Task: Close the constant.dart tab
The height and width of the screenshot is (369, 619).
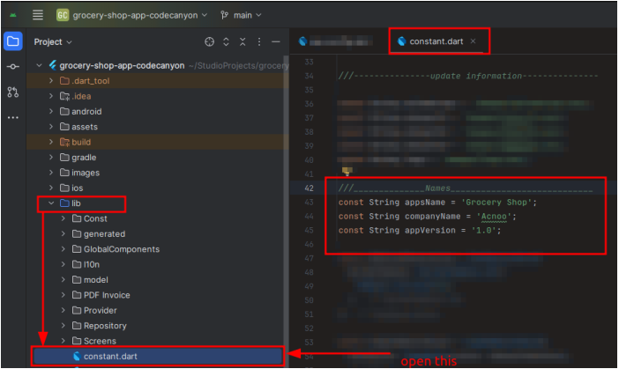Action: (474, 41)
